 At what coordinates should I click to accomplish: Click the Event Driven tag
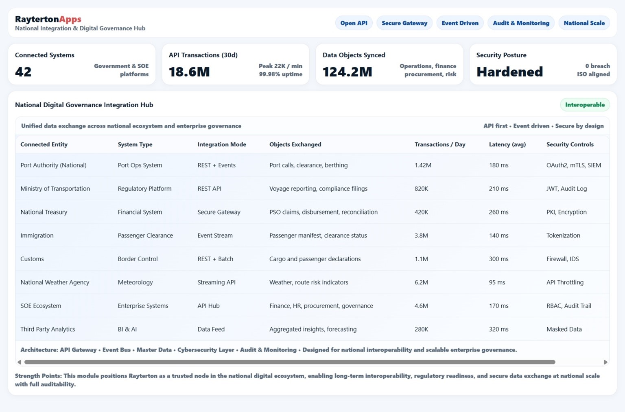pos(460,23)
